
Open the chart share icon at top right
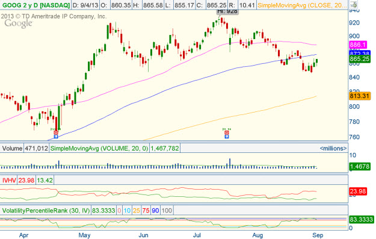coord(354,5)
